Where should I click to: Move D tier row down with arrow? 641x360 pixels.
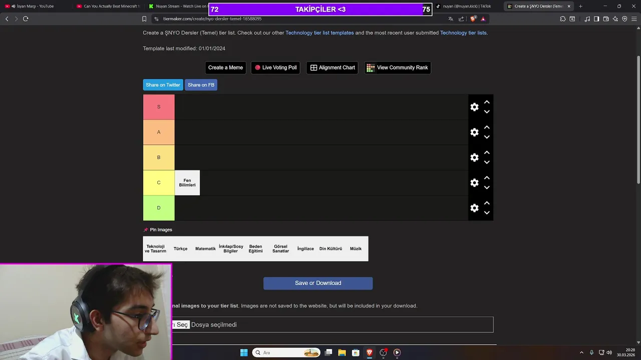487,213
